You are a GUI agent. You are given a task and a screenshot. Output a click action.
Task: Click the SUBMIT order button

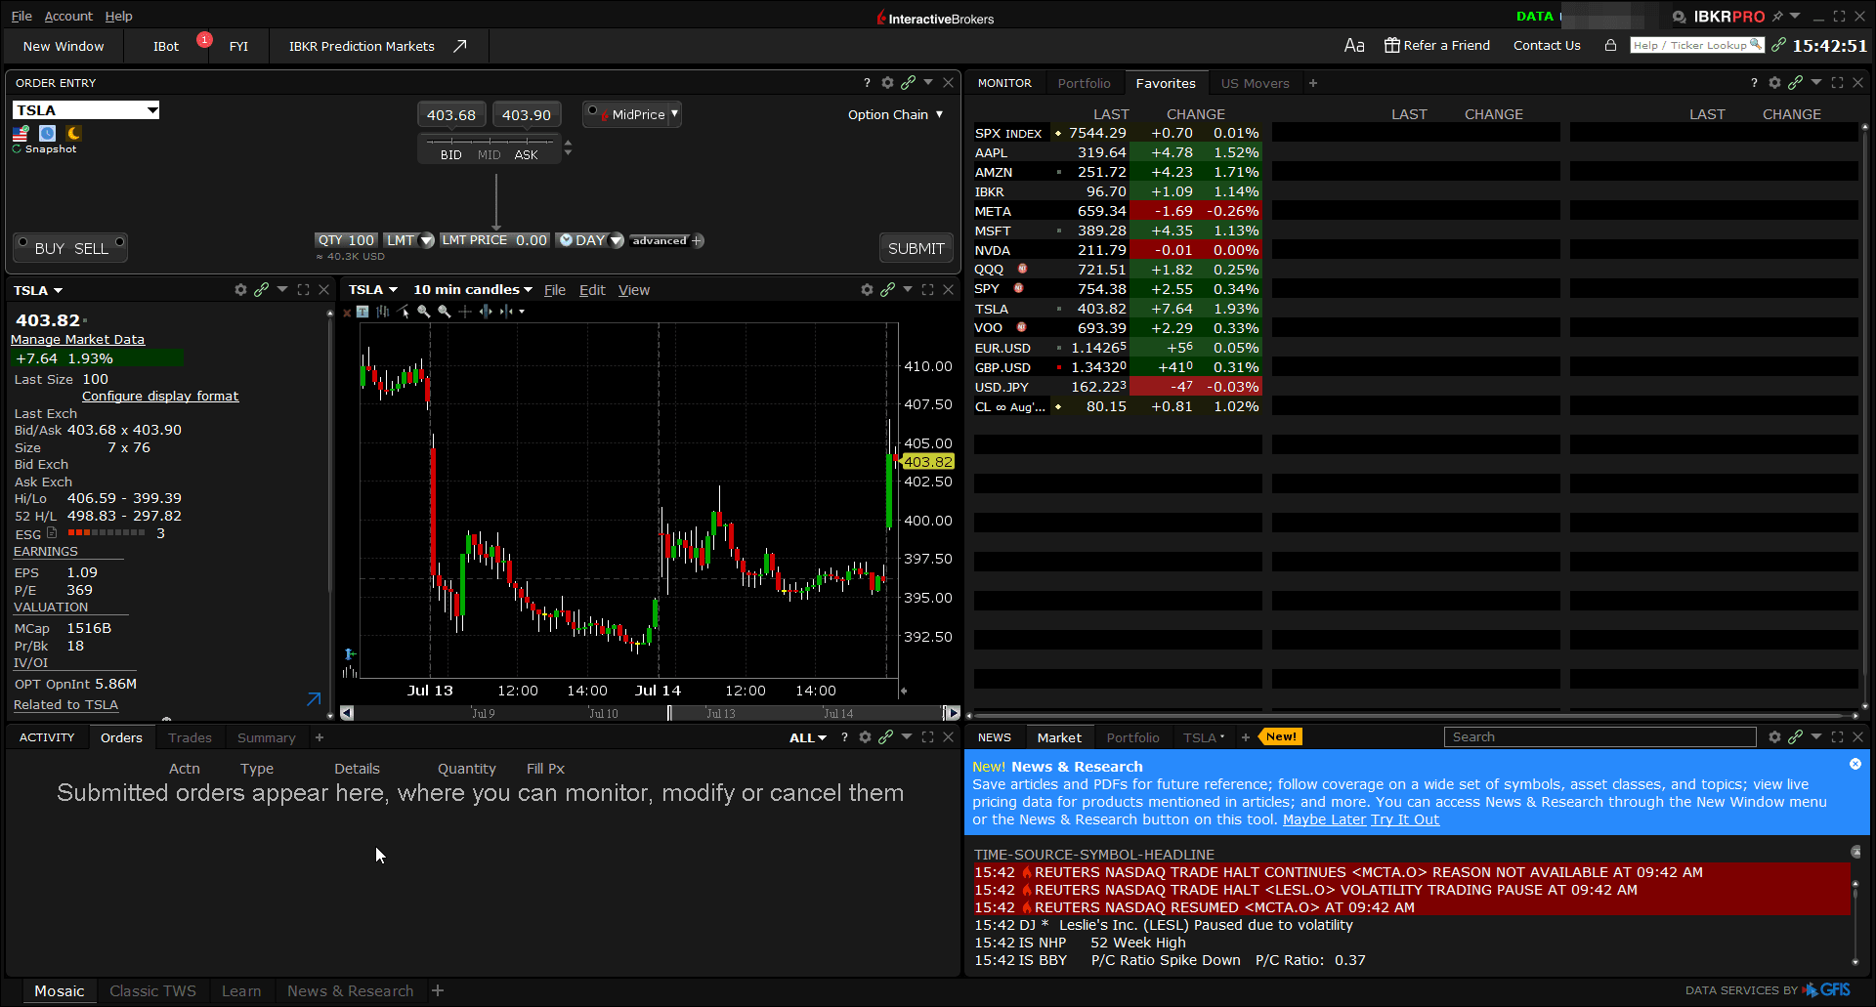pos(916,248)
